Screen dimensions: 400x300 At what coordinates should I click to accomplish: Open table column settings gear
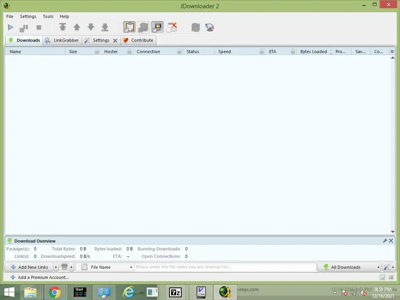tap(392, 52)
